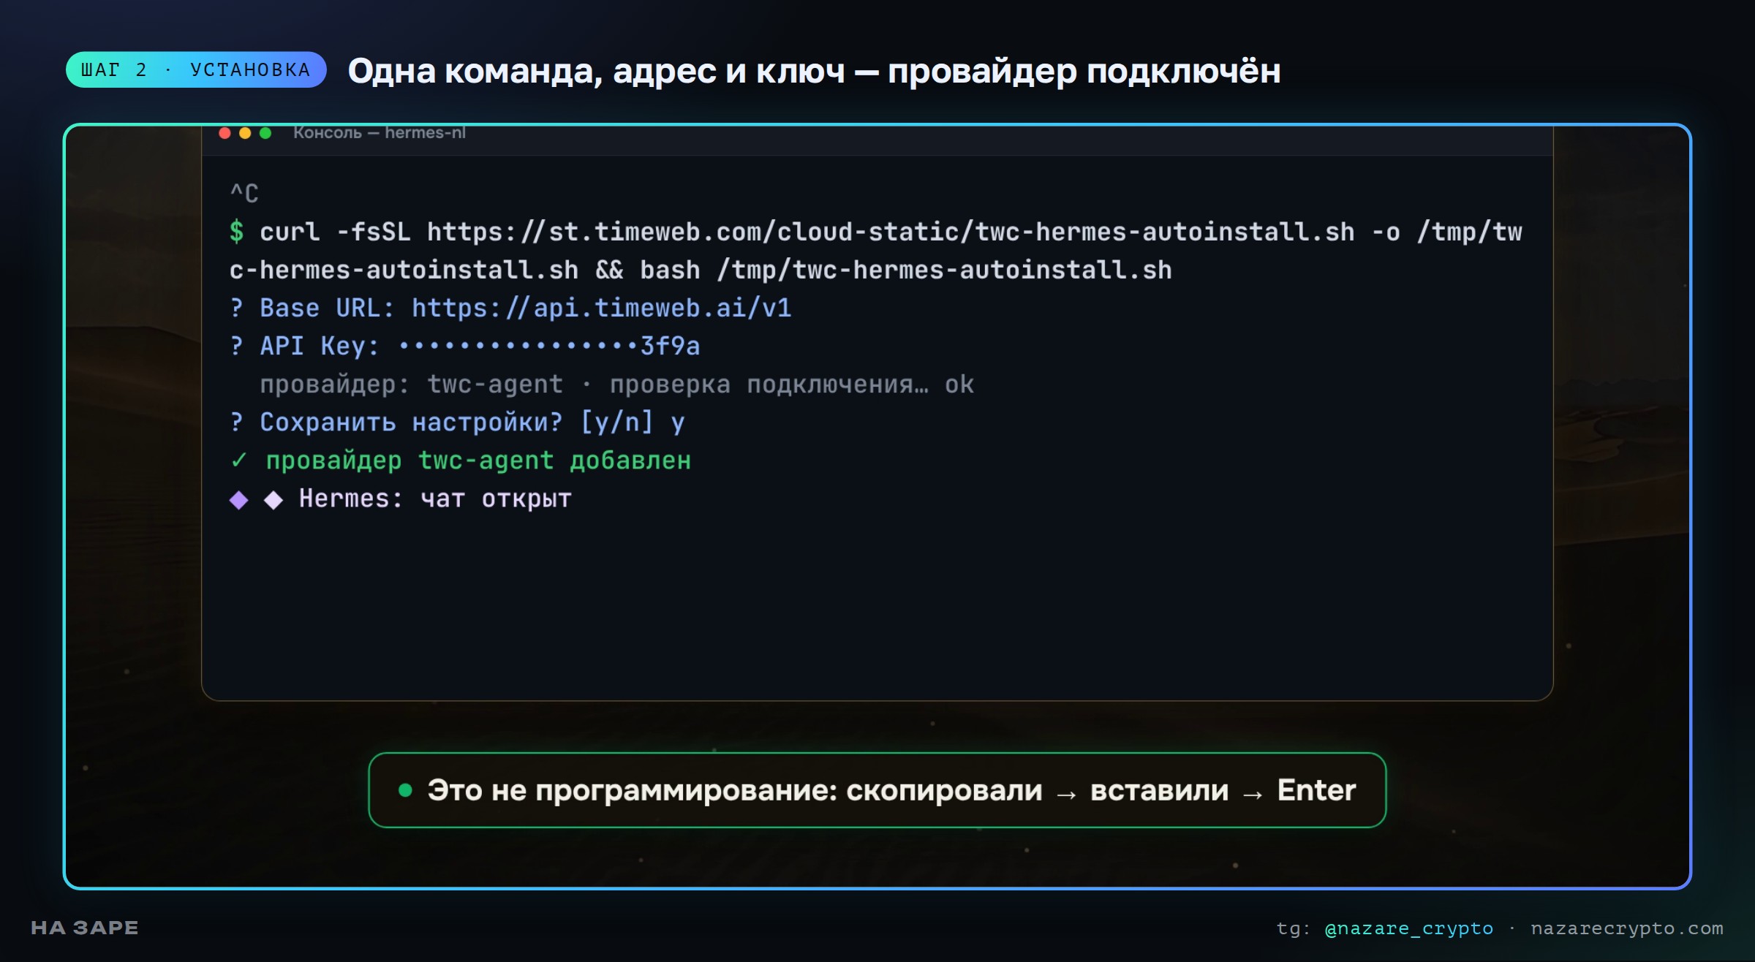Click the yellow minimize dot of the console

tap(245, 133)
